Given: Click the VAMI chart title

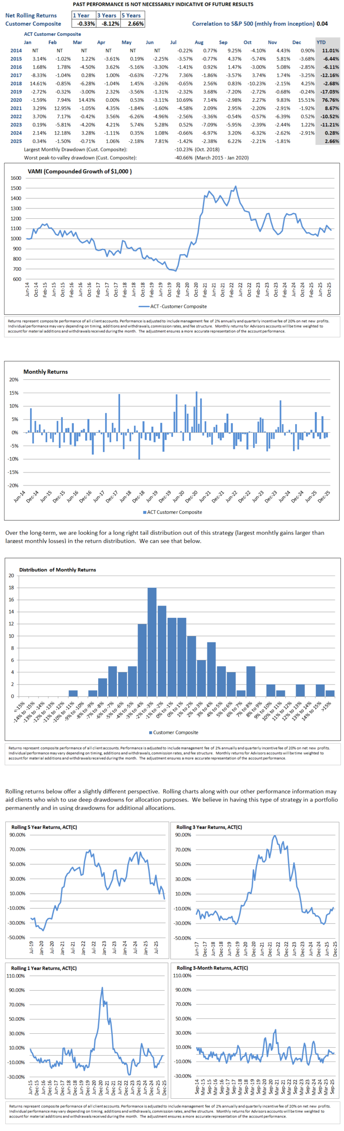Looking at the screenshot, I should (x=80, y=171).
